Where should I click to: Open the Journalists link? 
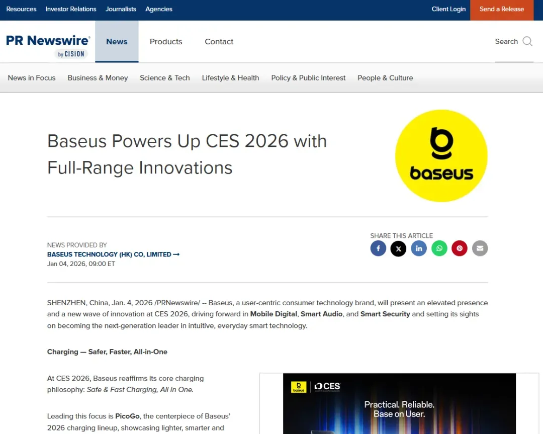pyautogui.click(x=121, y=10)
